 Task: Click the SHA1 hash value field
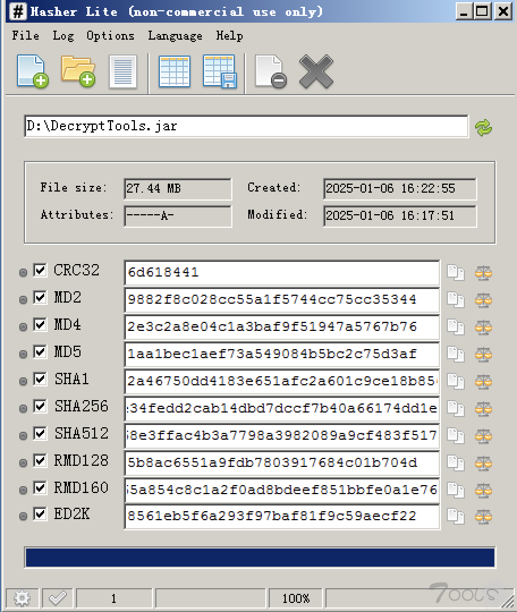(282, 381)
